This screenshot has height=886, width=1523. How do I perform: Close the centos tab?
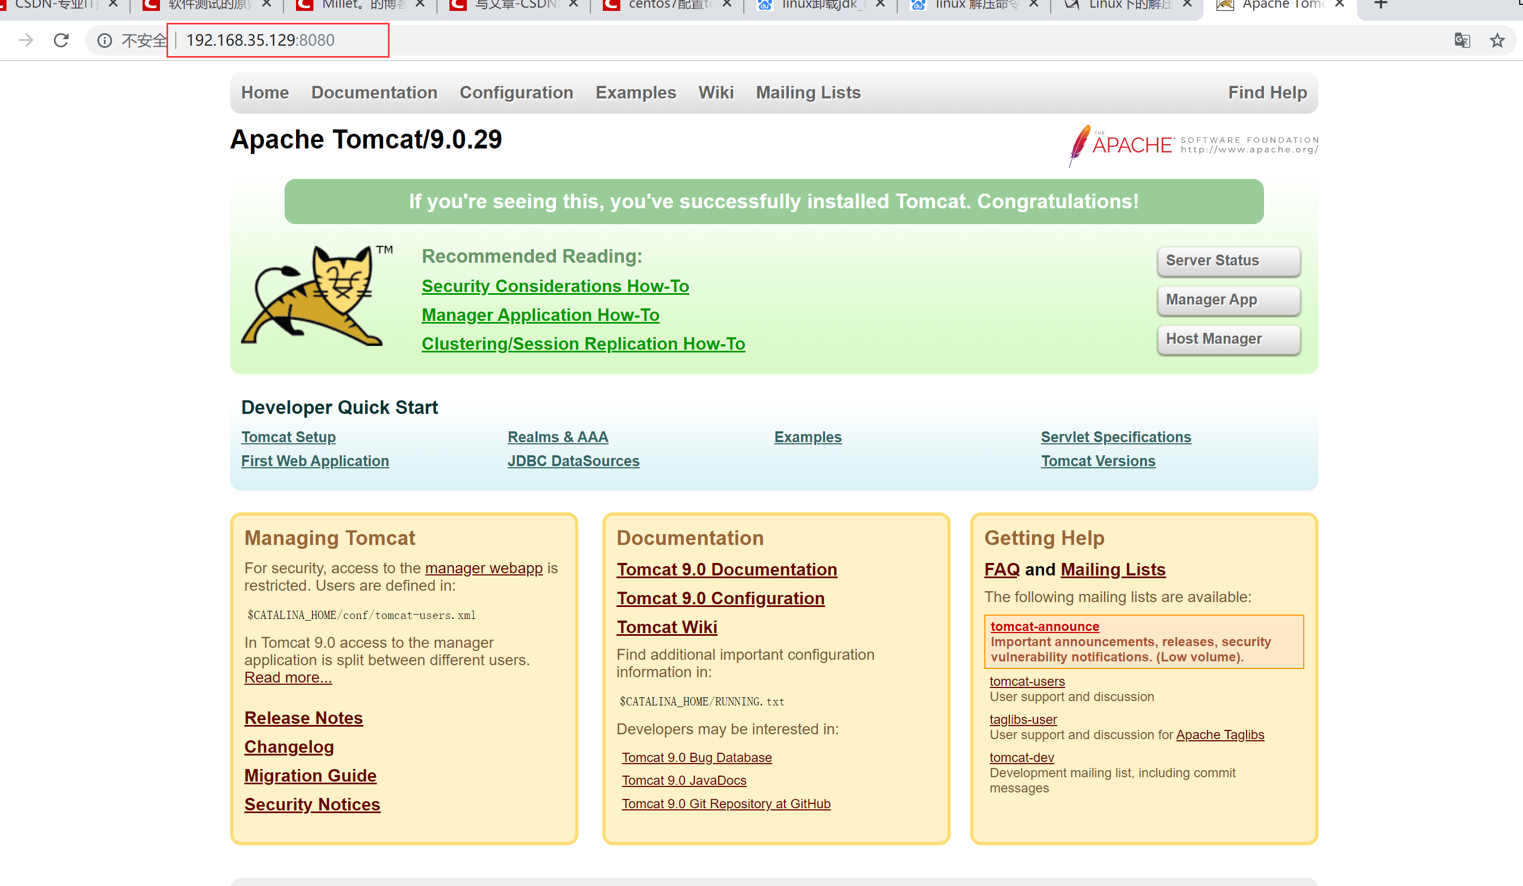click(x=727, y=4)
